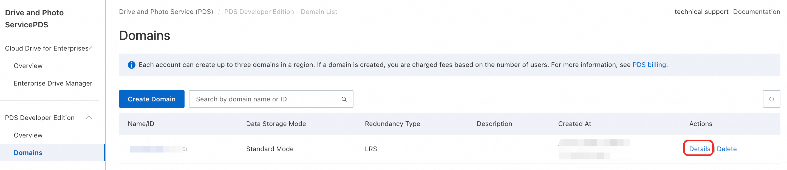The height and width of the screenshot is (170, 787).
Task: Click the PDS Developer Edition - Domain List breadcrumb
Action: point(281,12)
